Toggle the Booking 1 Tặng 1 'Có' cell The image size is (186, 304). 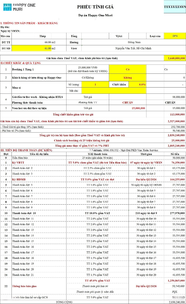(127, 69)
